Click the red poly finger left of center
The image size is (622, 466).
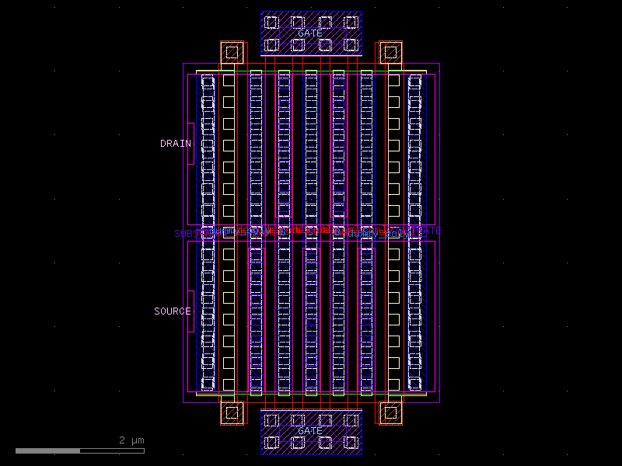292,155
